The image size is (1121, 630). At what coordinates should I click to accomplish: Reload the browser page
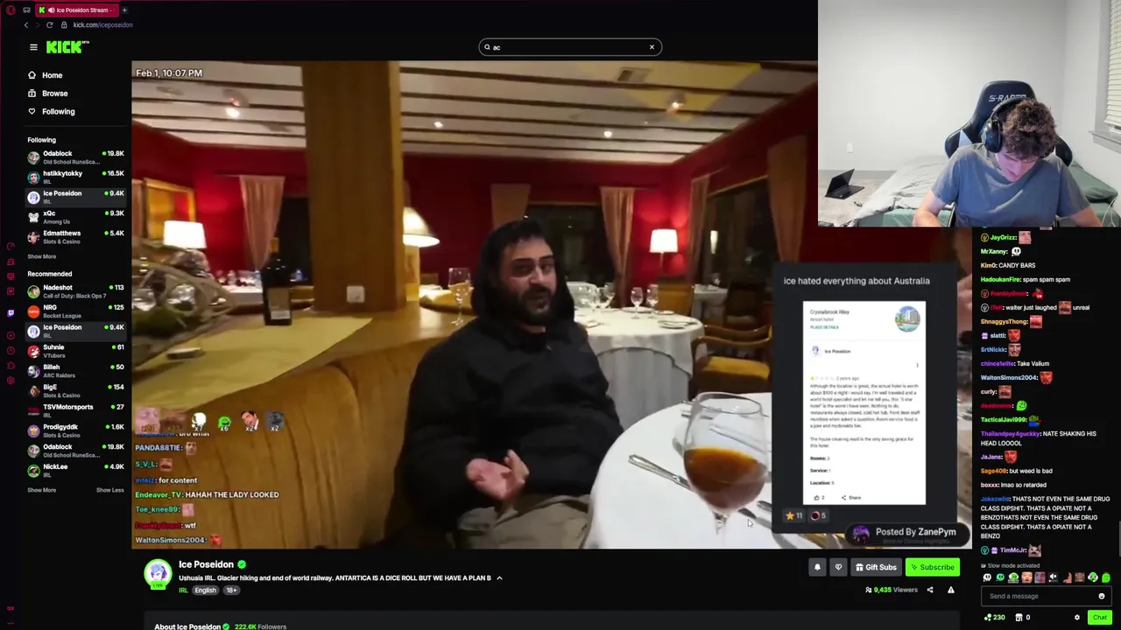point(49,24)
